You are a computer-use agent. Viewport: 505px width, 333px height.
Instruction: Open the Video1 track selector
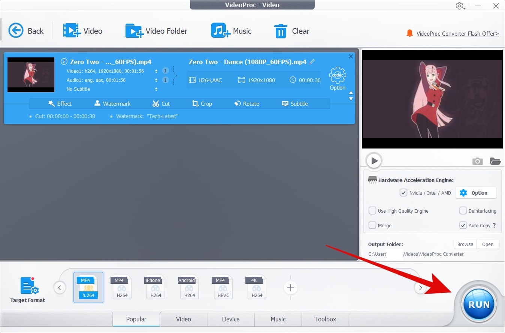(x=156, y=71)
